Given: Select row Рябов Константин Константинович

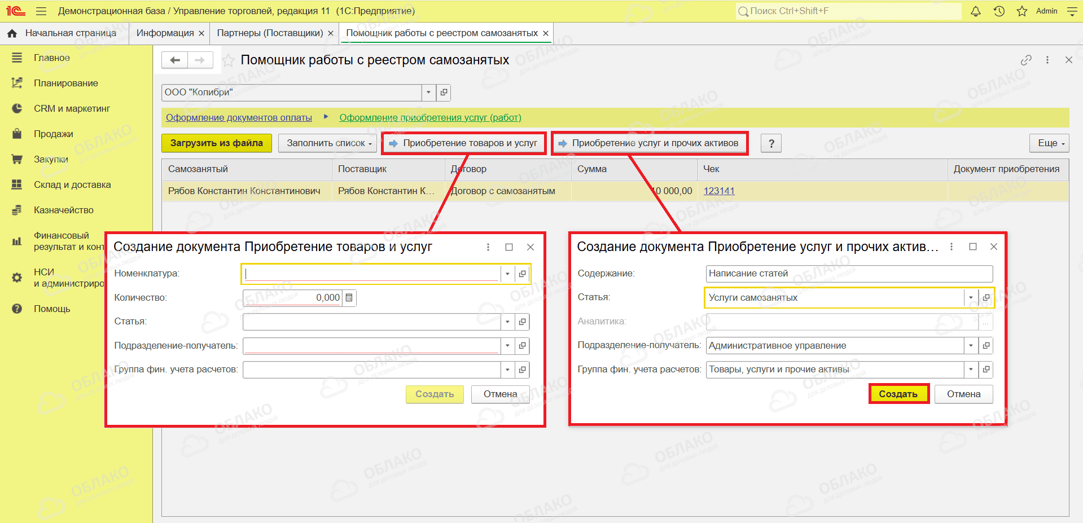Looking at the screenshot, I should pyautogui.click(x=615, y=191).
